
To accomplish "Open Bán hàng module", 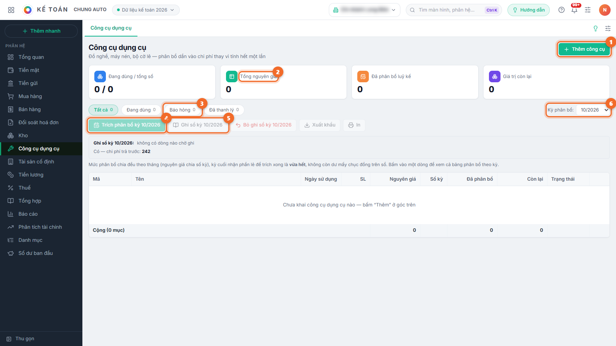I will pos(41,109).
